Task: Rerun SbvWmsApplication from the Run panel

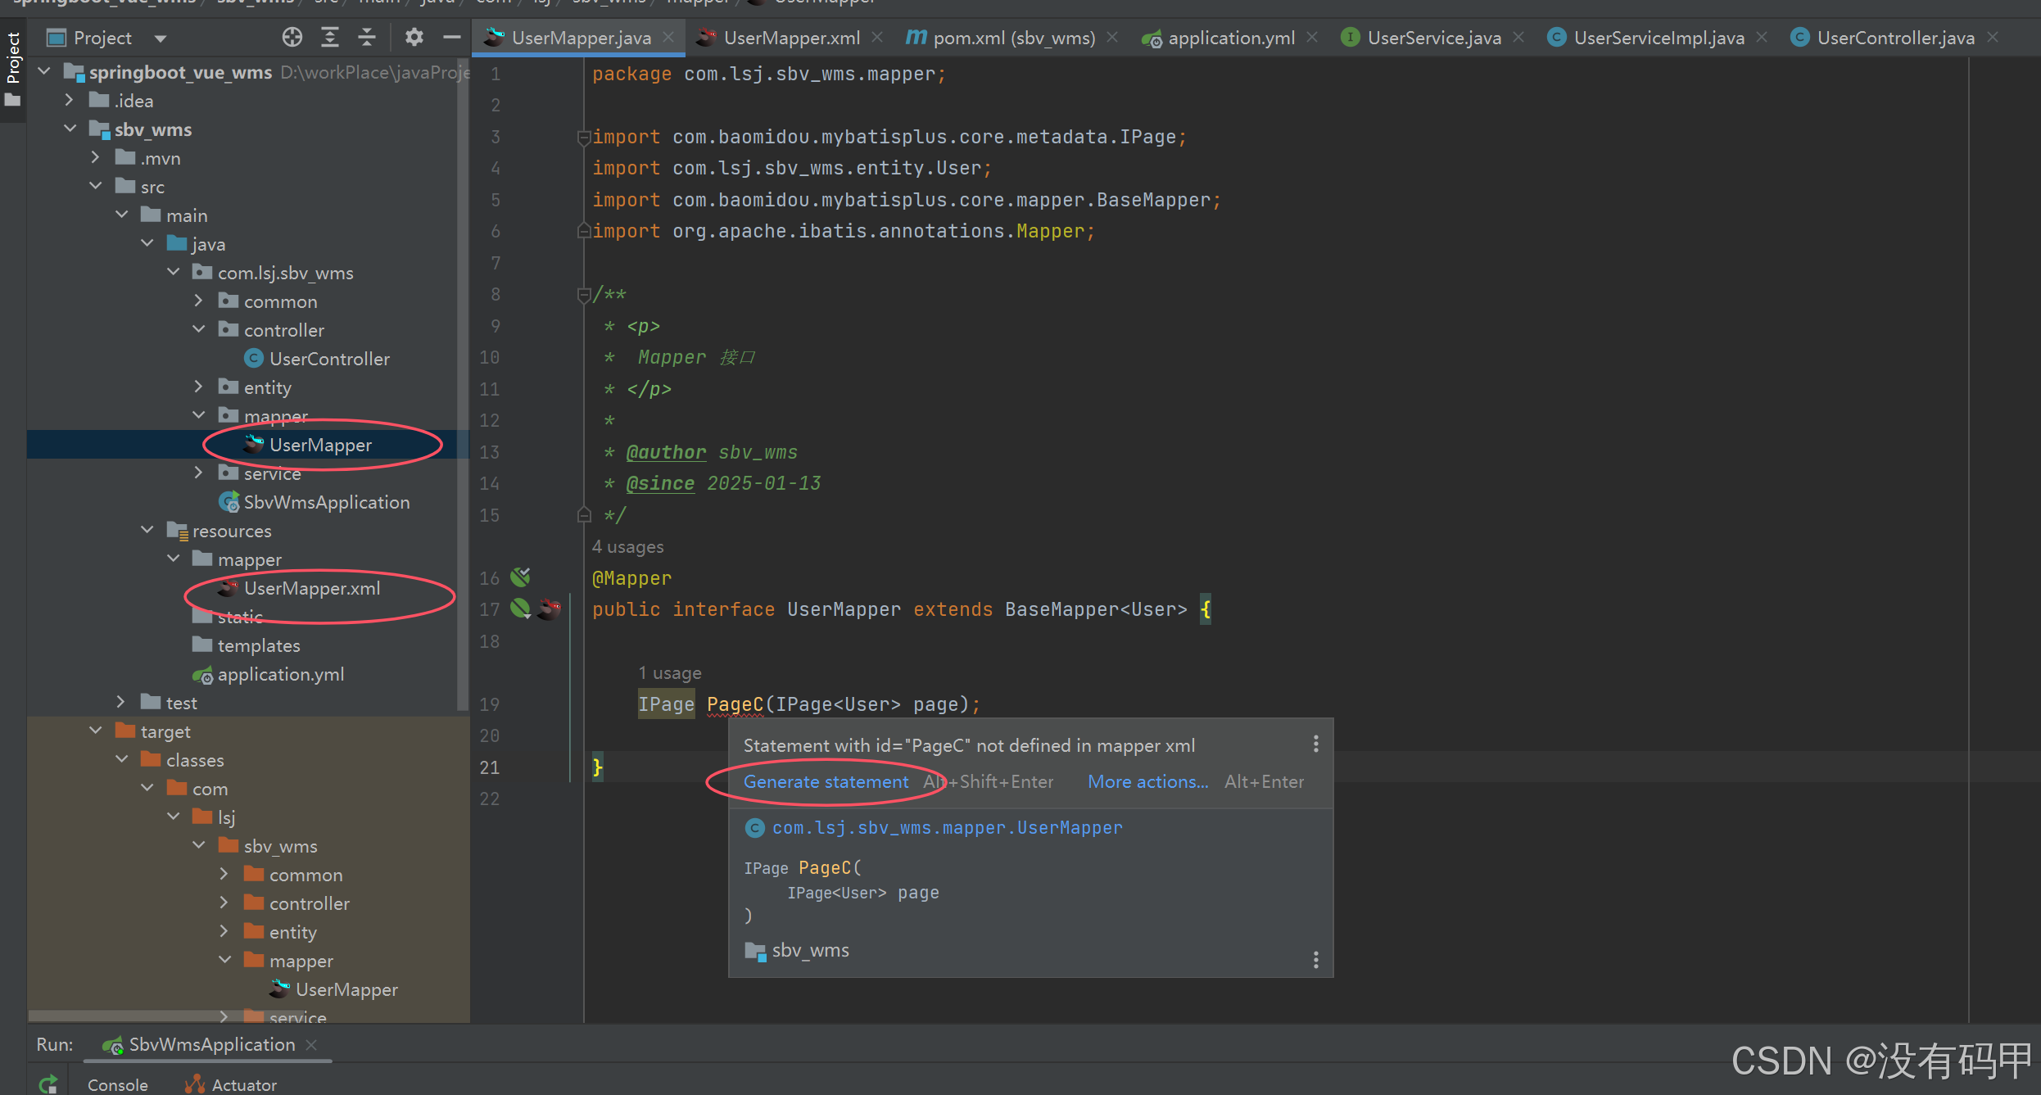Action: [47, 1081]
